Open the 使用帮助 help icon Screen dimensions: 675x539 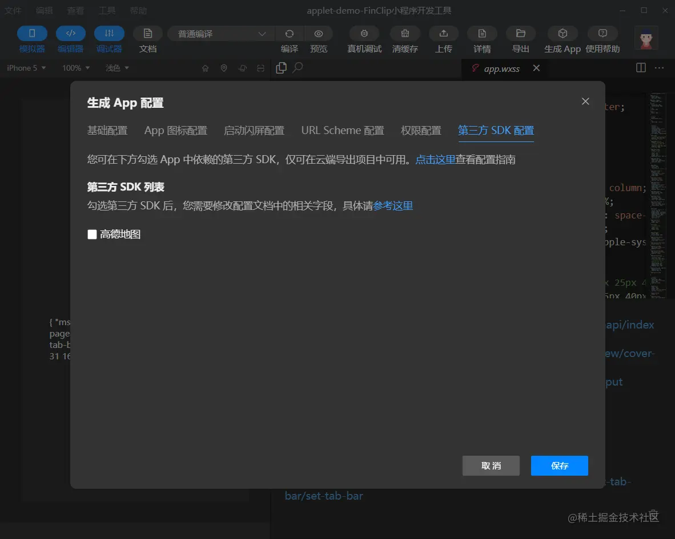click(602, 34)
